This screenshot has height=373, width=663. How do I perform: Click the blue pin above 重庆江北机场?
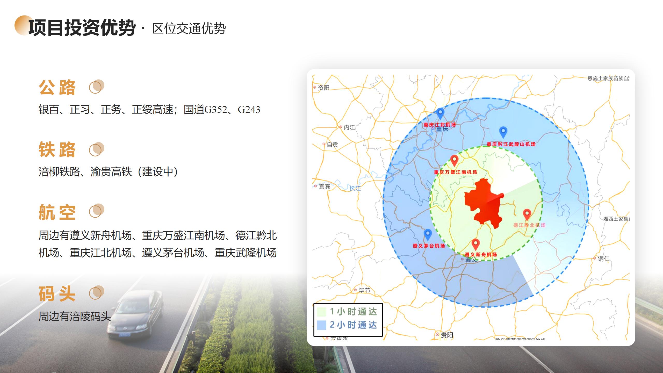(440, 113)
